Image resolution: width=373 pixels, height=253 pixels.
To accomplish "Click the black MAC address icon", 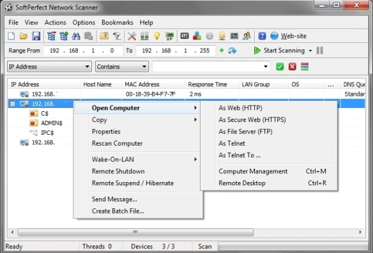I will click(x=185, y=36).
